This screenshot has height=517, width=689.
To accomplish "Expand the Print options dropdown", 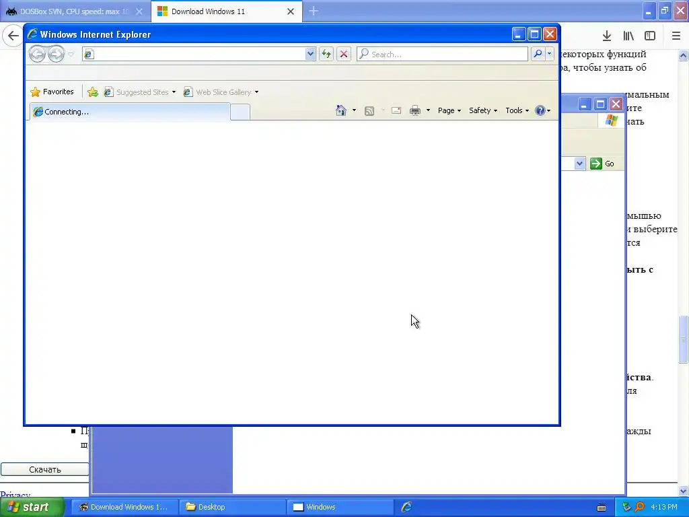I will [428, 110].
